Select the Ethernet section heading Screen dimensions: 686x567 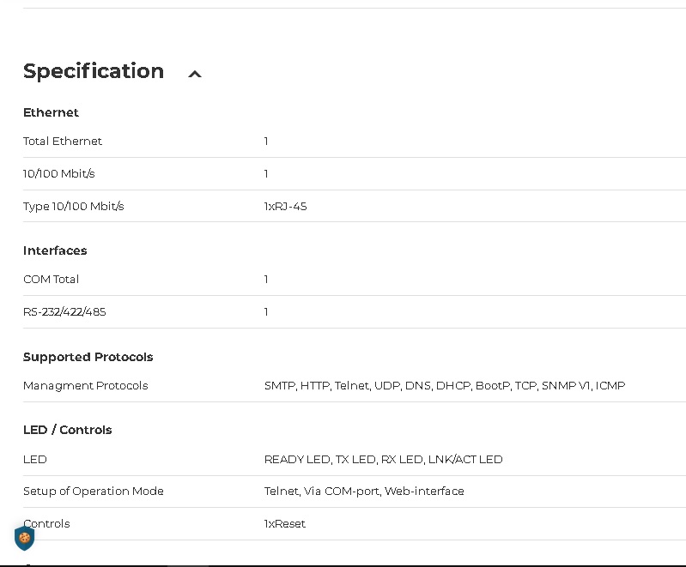pyautogui.click(x=51, y=112)
